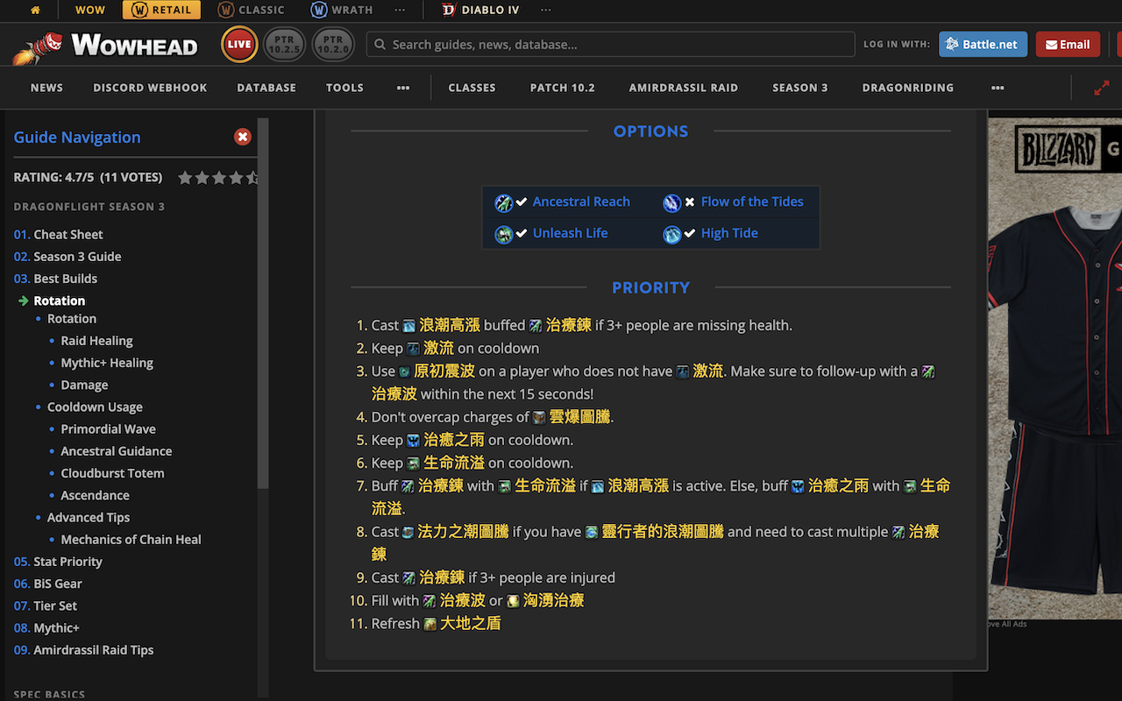
Task: Open the ellipsis menu after TOOLS
Action: (403, 88)
